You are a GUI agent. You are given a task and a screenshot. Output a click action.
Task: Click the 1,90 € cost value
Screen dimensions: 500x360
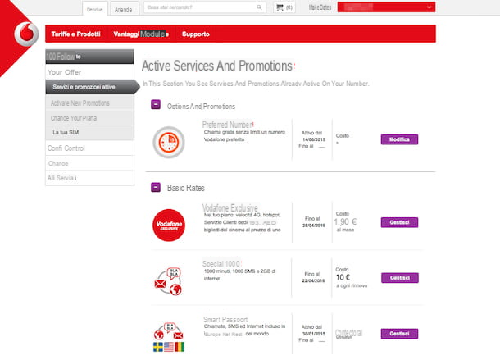click(x=345, y=221)
